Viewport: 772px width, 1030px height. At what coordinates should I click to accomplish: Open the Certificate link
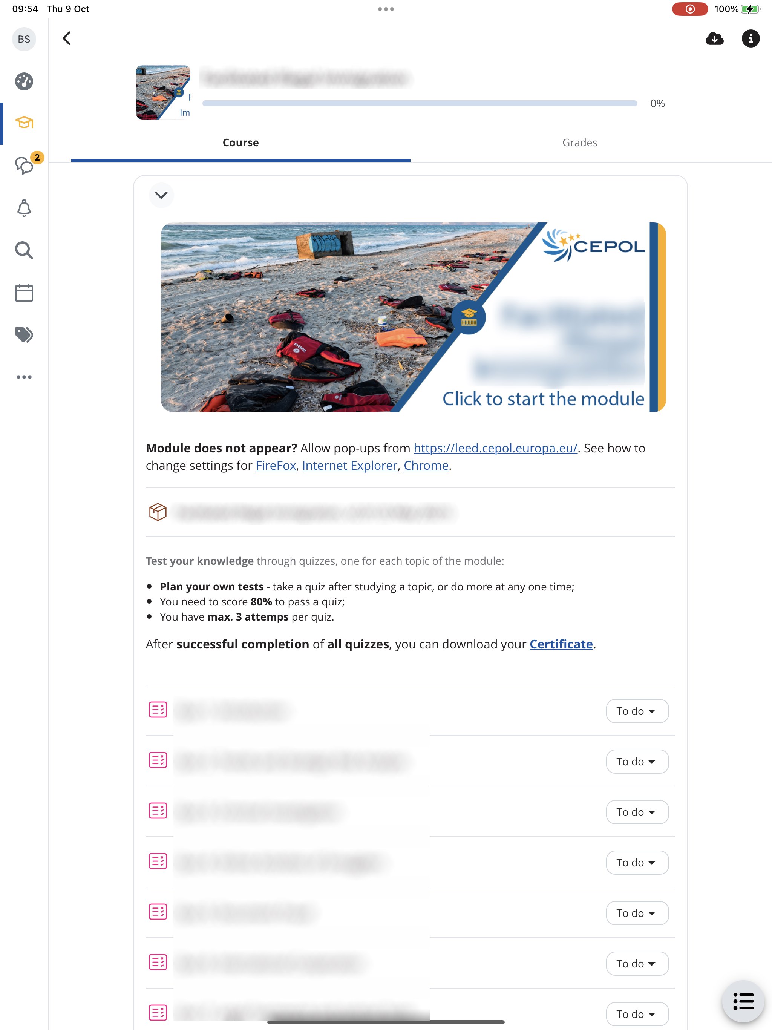[561, 644]
